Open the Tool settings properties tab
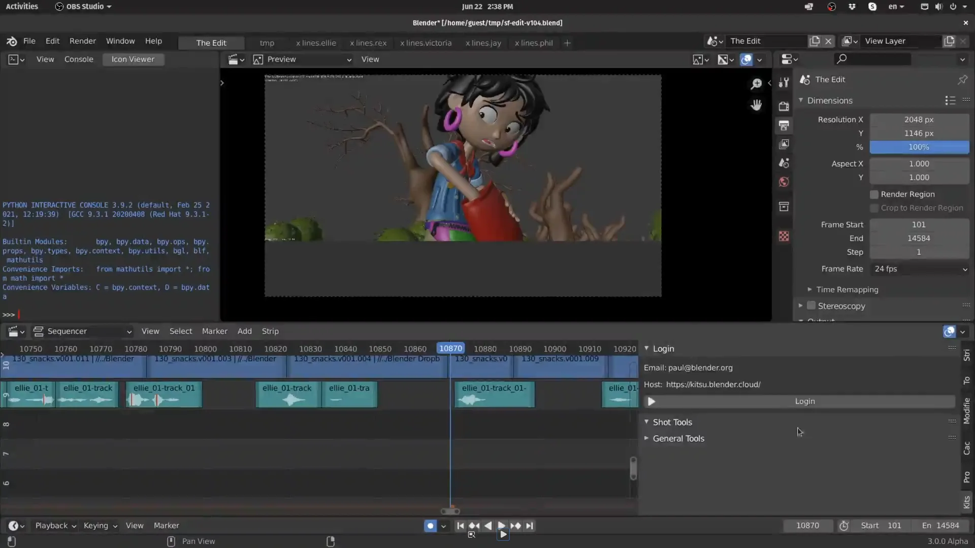 [x=784, y=83]
